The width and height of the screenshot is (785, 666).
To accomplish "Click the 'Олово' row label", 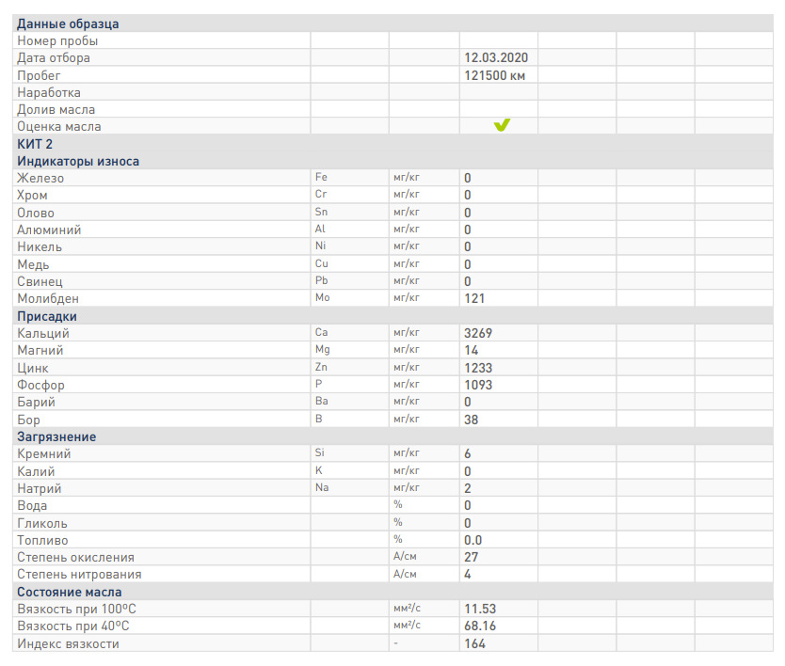I will coord(36,213).
